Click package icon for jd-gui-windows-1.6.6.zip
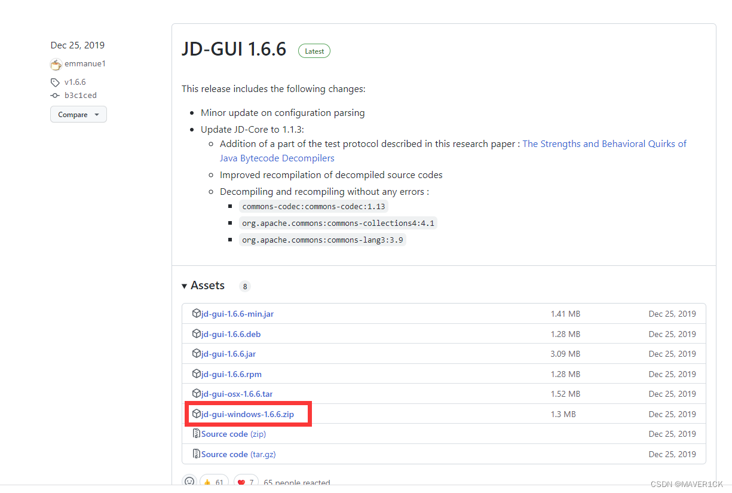This screenshot has height=493, width=732. [197, 414]
